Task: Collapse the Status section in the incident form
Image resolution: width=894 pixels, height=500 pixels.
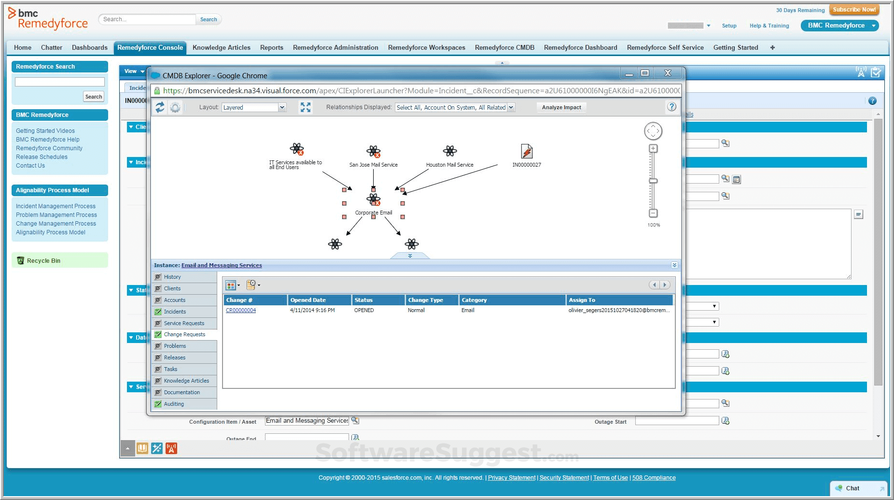Action: pos(131,290)
